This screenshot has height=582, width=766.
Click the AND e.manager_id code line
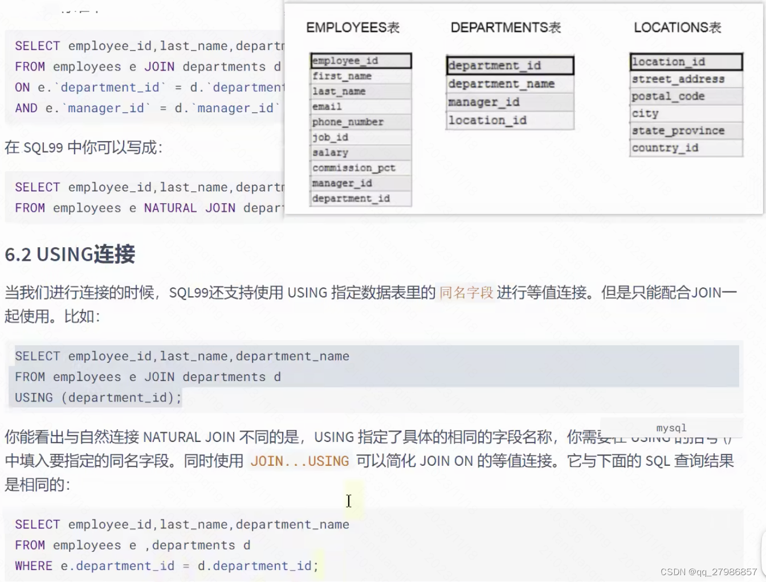tap(147, 108)
